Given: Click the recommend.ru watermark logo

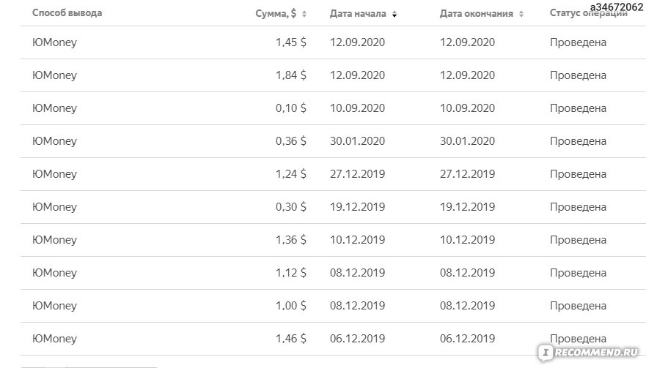Looking at the screenshot, I should point(590,353).
